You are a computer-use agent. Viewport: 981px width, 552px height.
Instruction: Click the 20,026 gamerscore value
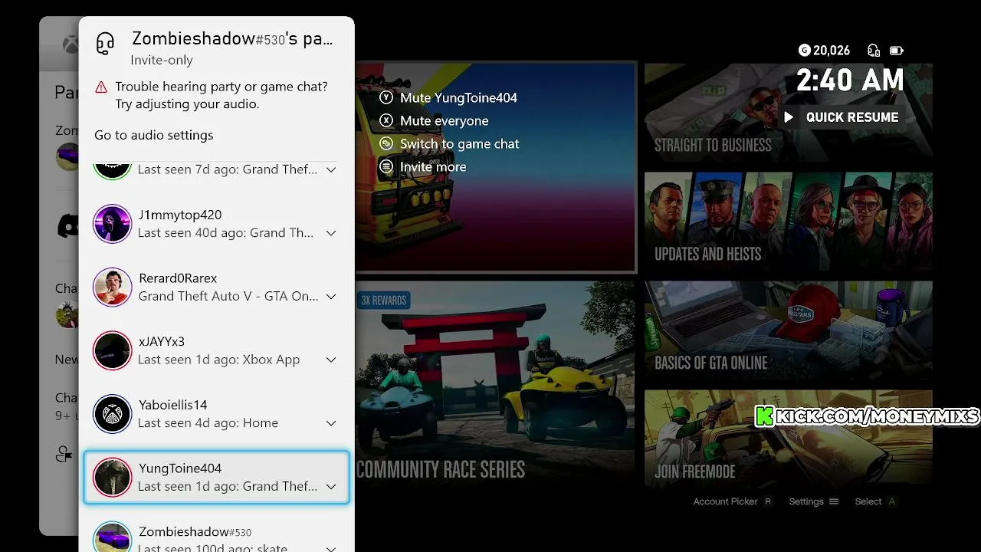click(x=832, y=51)
